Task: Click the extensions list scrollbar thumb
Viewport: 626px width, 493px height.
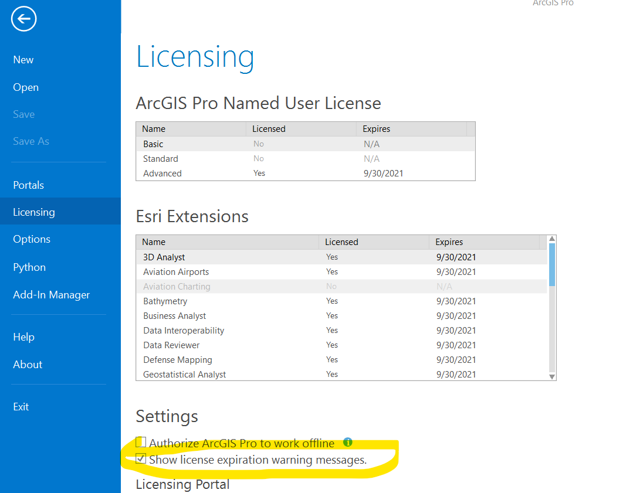Action: (x=551, y=264)
